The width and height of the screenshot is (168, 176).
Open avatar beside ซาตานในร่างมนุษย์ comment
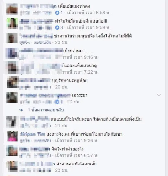[x=12, y=38]
